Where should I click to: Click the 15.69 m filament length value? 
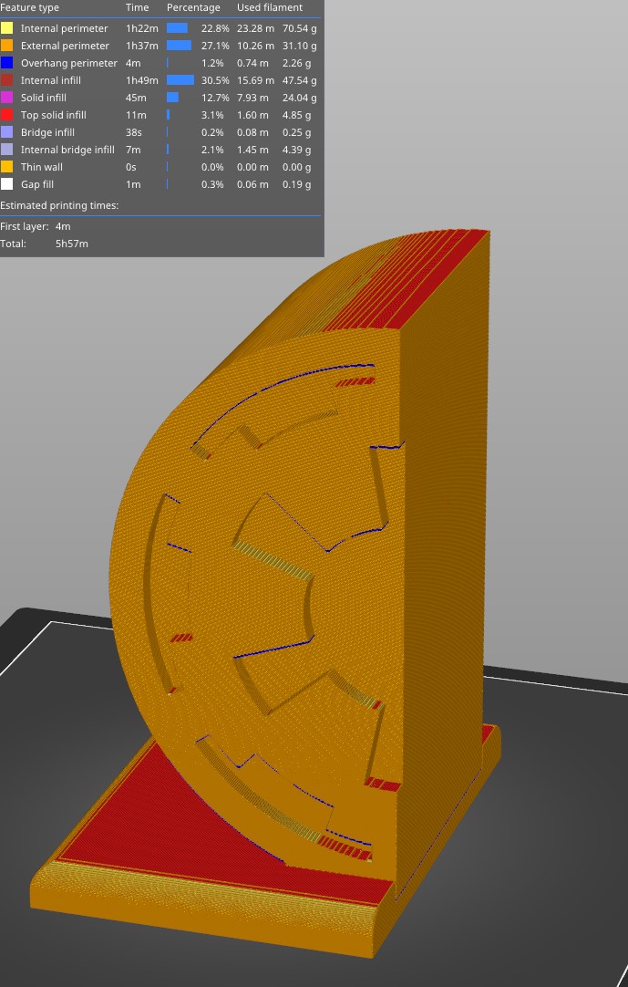[x=255, y=80]
